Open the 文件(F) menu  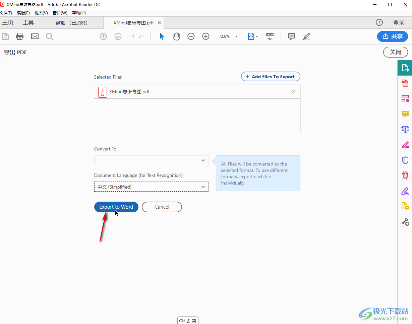pyautogui.click(x=6, y=13)
